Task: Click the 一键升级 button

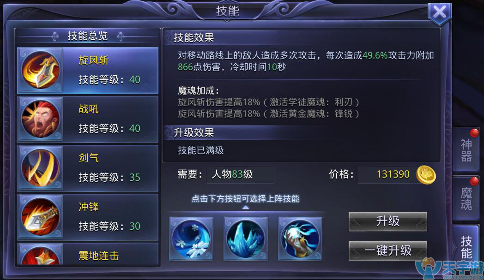Action: click(x=387, y=250)
